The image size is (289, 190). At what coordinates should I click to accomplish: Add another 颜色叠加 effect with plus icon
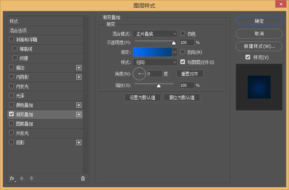(x=79, y=105)
